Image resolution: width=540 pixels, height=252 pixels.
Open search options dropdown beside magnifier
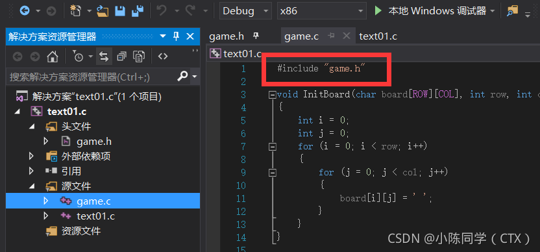195,76
